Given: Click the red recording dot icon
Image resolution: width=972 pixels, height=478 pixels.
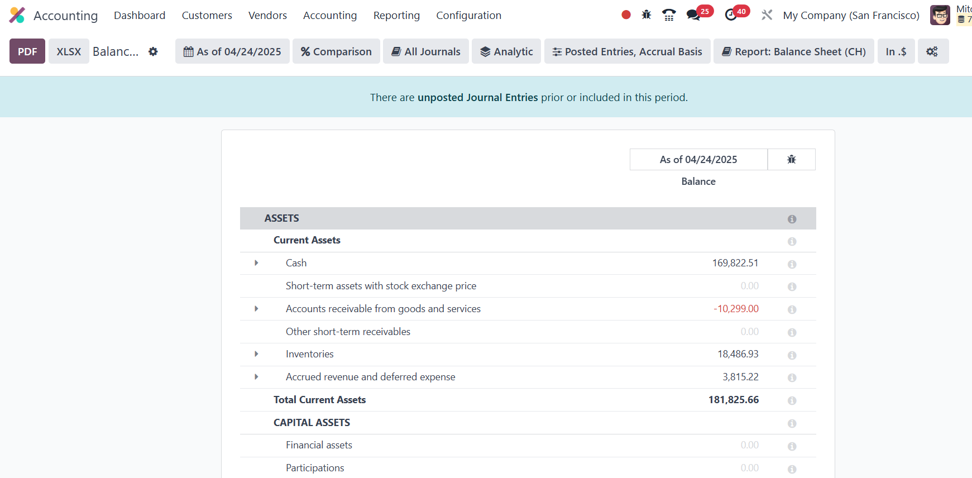Looking at the screenshot, I should 626,15.
